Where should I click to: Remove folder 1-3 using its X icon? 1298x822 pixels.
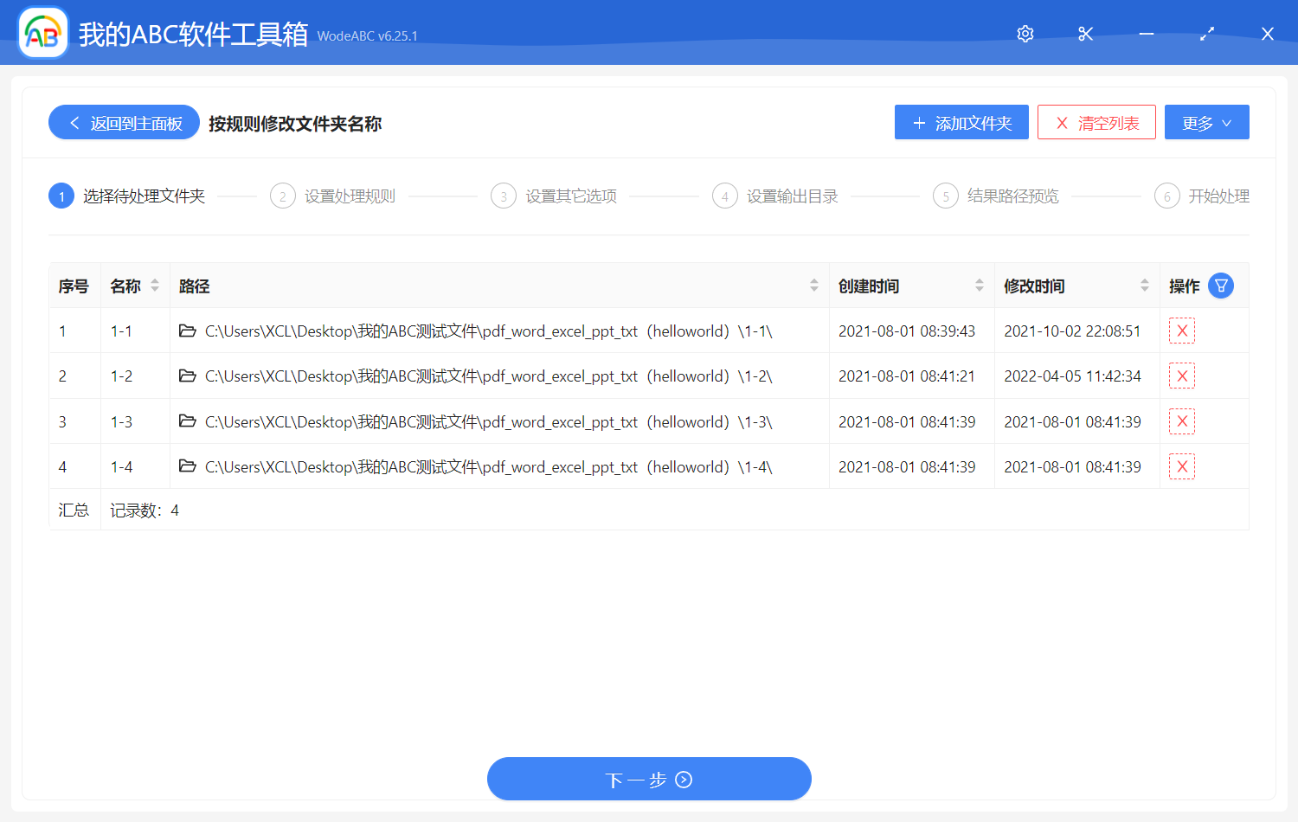(x=1181, y=421)
